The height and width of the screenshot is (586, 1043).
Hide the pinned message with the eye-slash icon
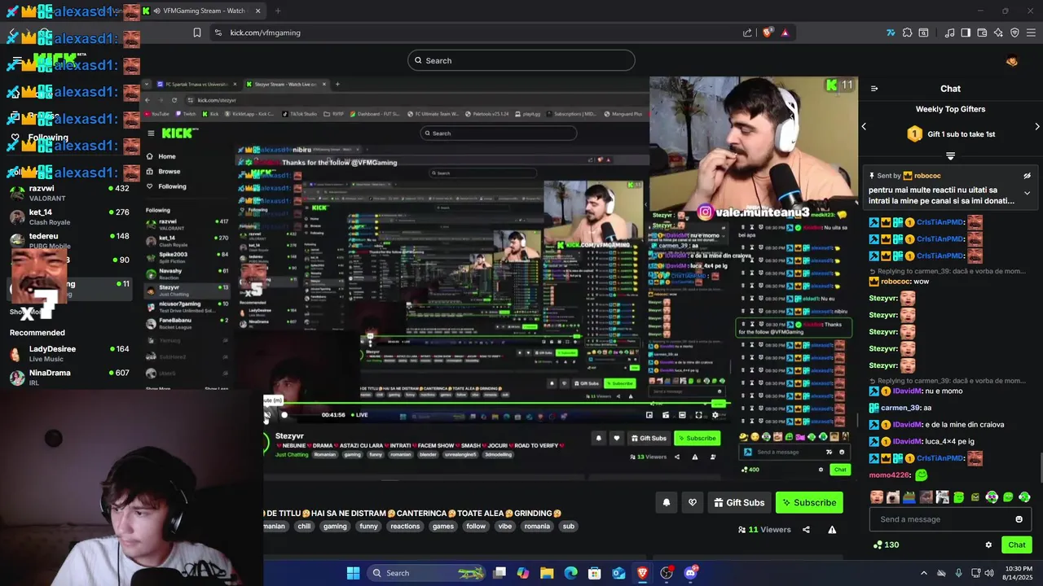[1027, 176]
